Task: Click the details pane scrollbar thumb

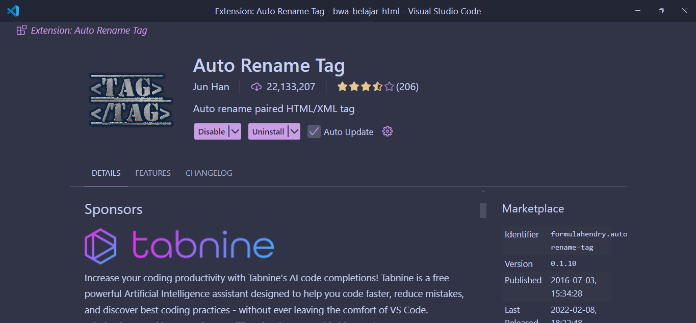Action: (x=483, y=210)
